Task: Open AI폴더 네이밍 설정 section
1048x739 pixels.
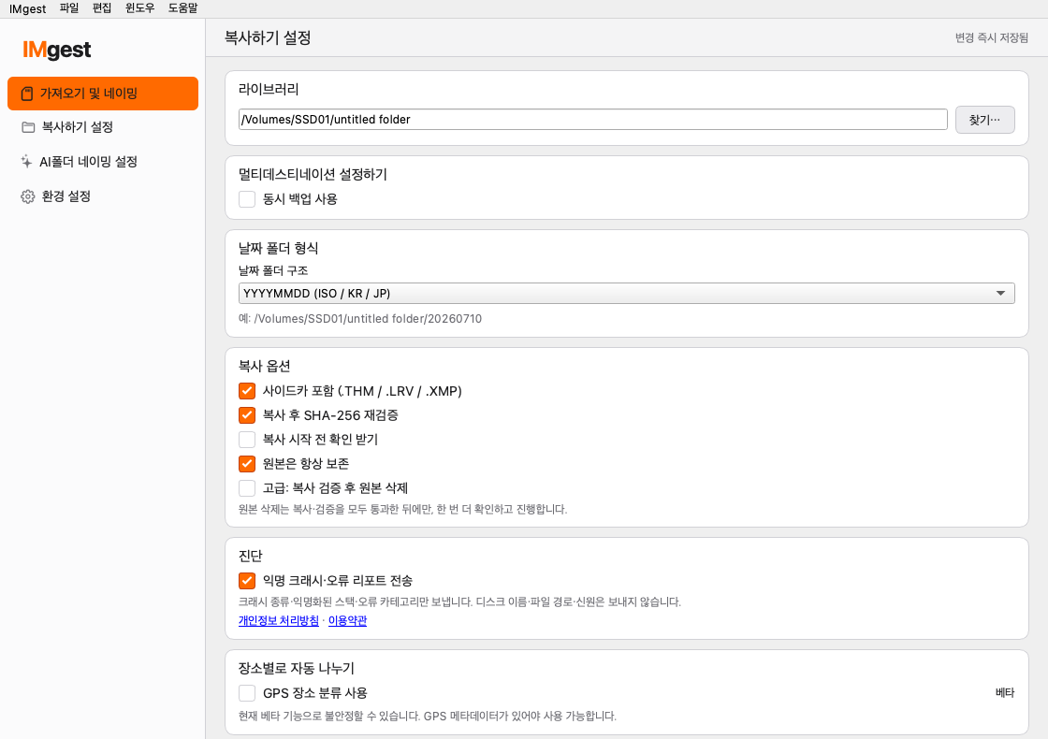Action: coord(103,162)
